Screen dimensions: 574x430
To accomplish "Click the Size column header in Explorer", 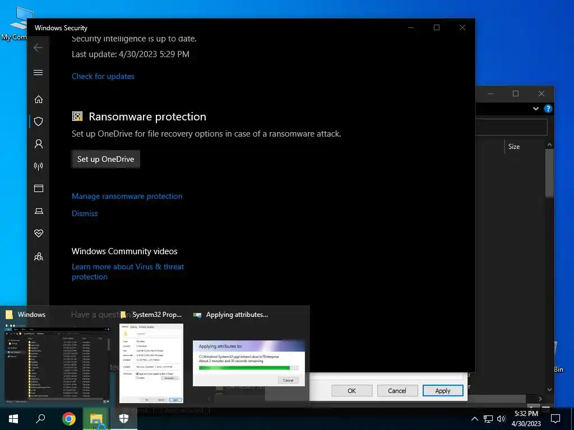I will (x=514, y=147).
